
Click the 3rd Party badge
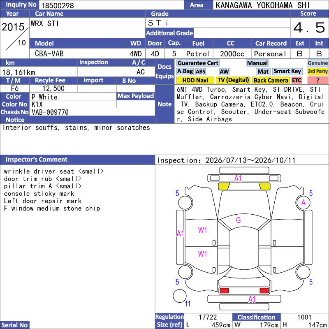[317, 72]
